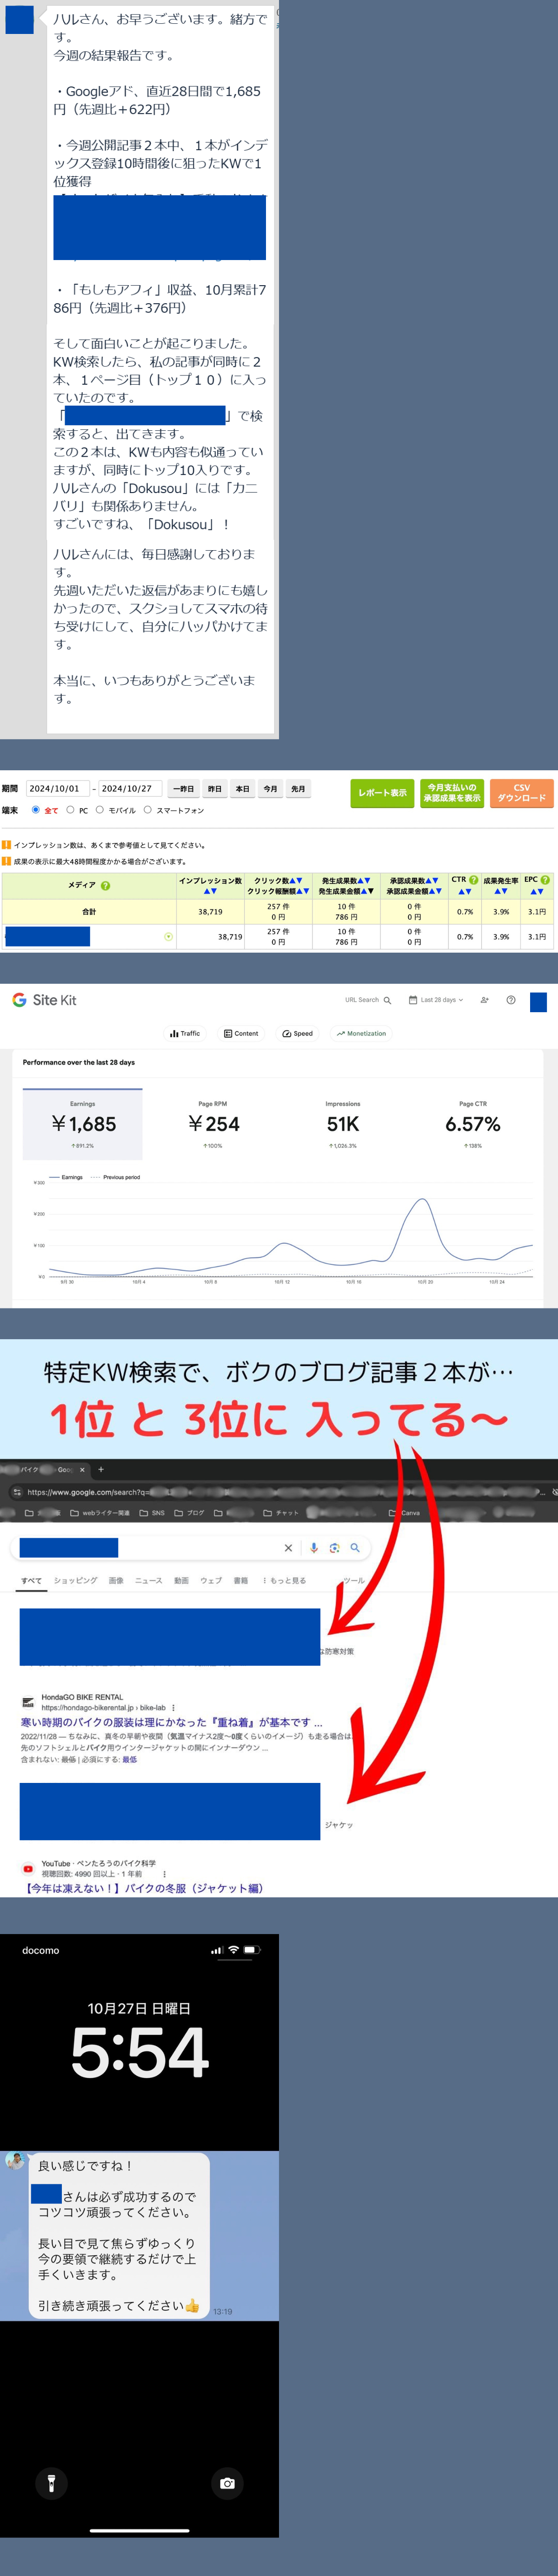558x2576 pixels.
Task: Sort by インプレッション数 column arrows
Action: pos(210,891)
